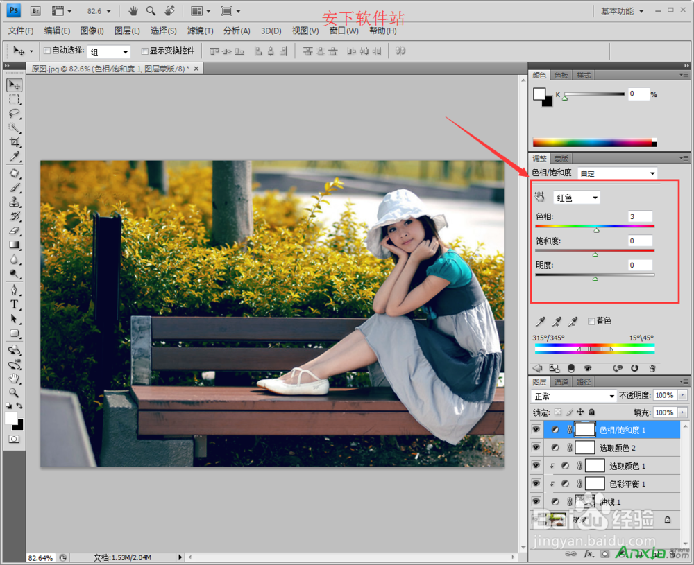The width and height of the screenshot is (694, 565).
Task: Select the Horizontal Type tool
Action: point(14,304)
